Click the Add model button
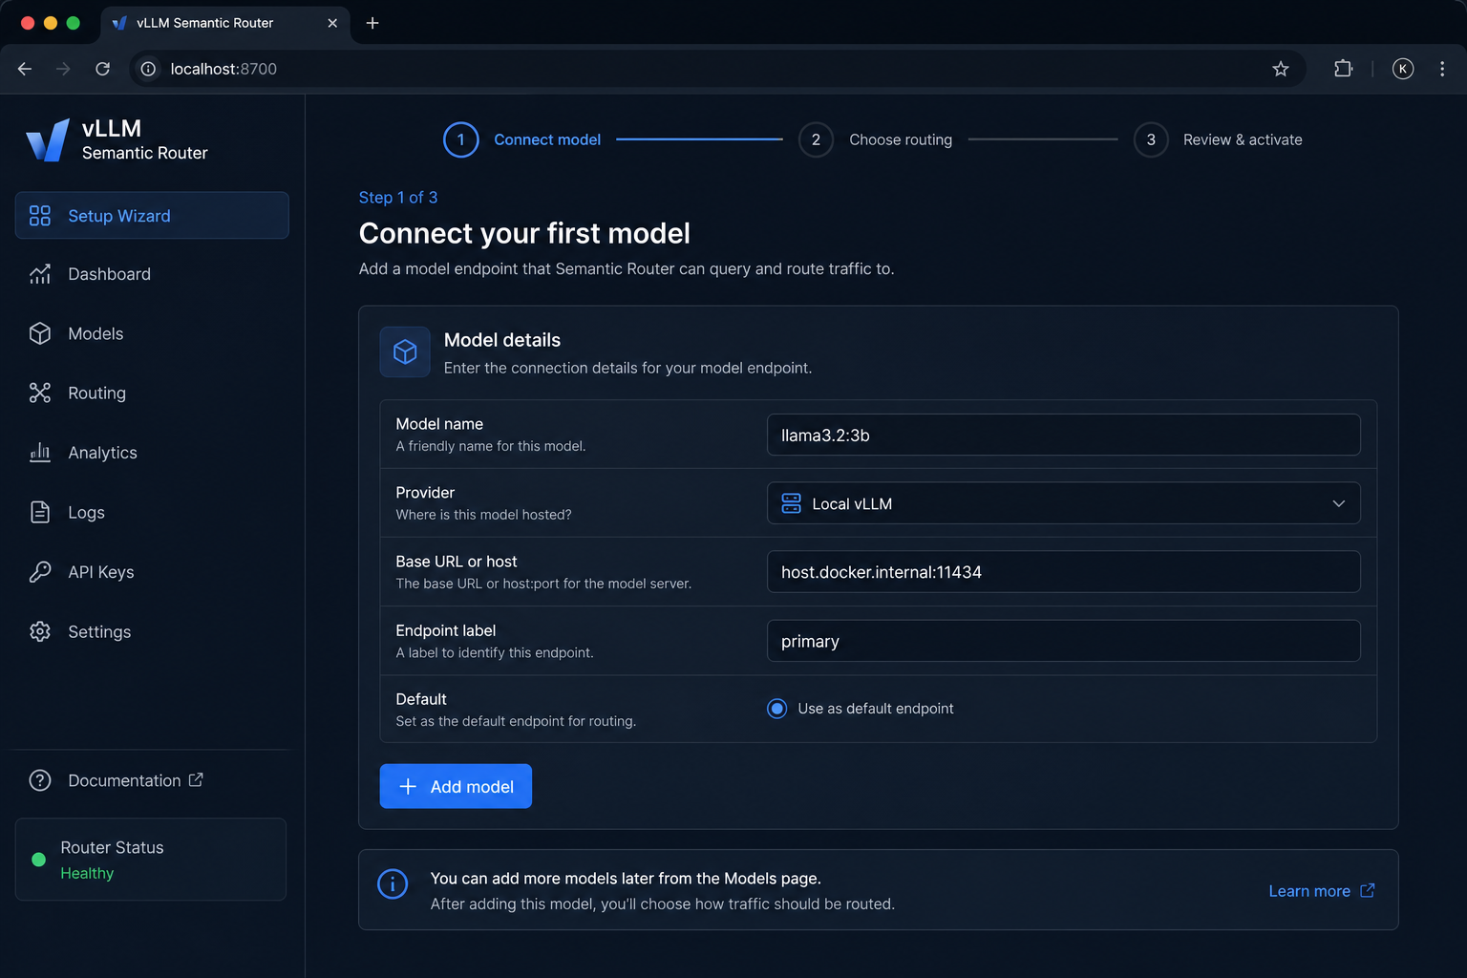Screen dimensions: 1467x978 pos(456,786)
